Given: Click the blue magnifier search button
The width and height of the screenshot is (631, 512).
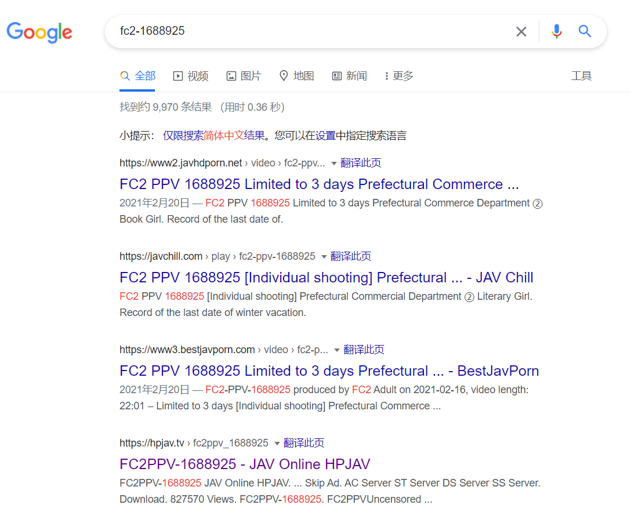Looking at the screenshot, I should [x=585, y=31].
